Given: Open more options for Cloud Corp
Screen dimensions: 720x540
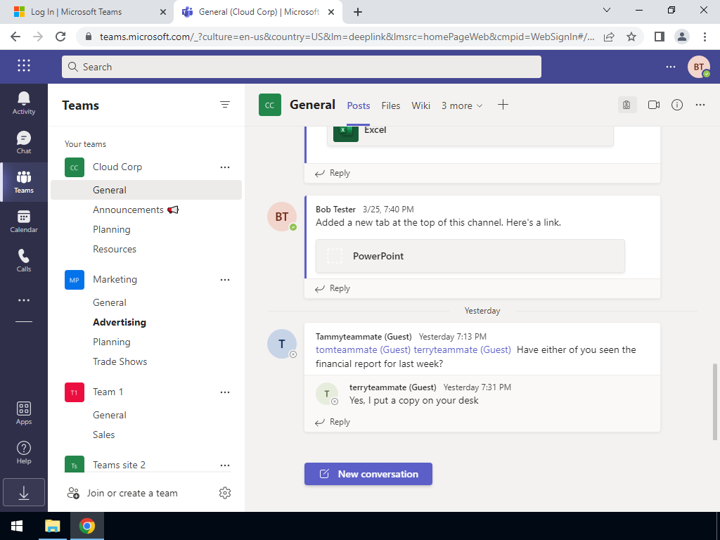Looking at the screenshot, I should point(225,167).
